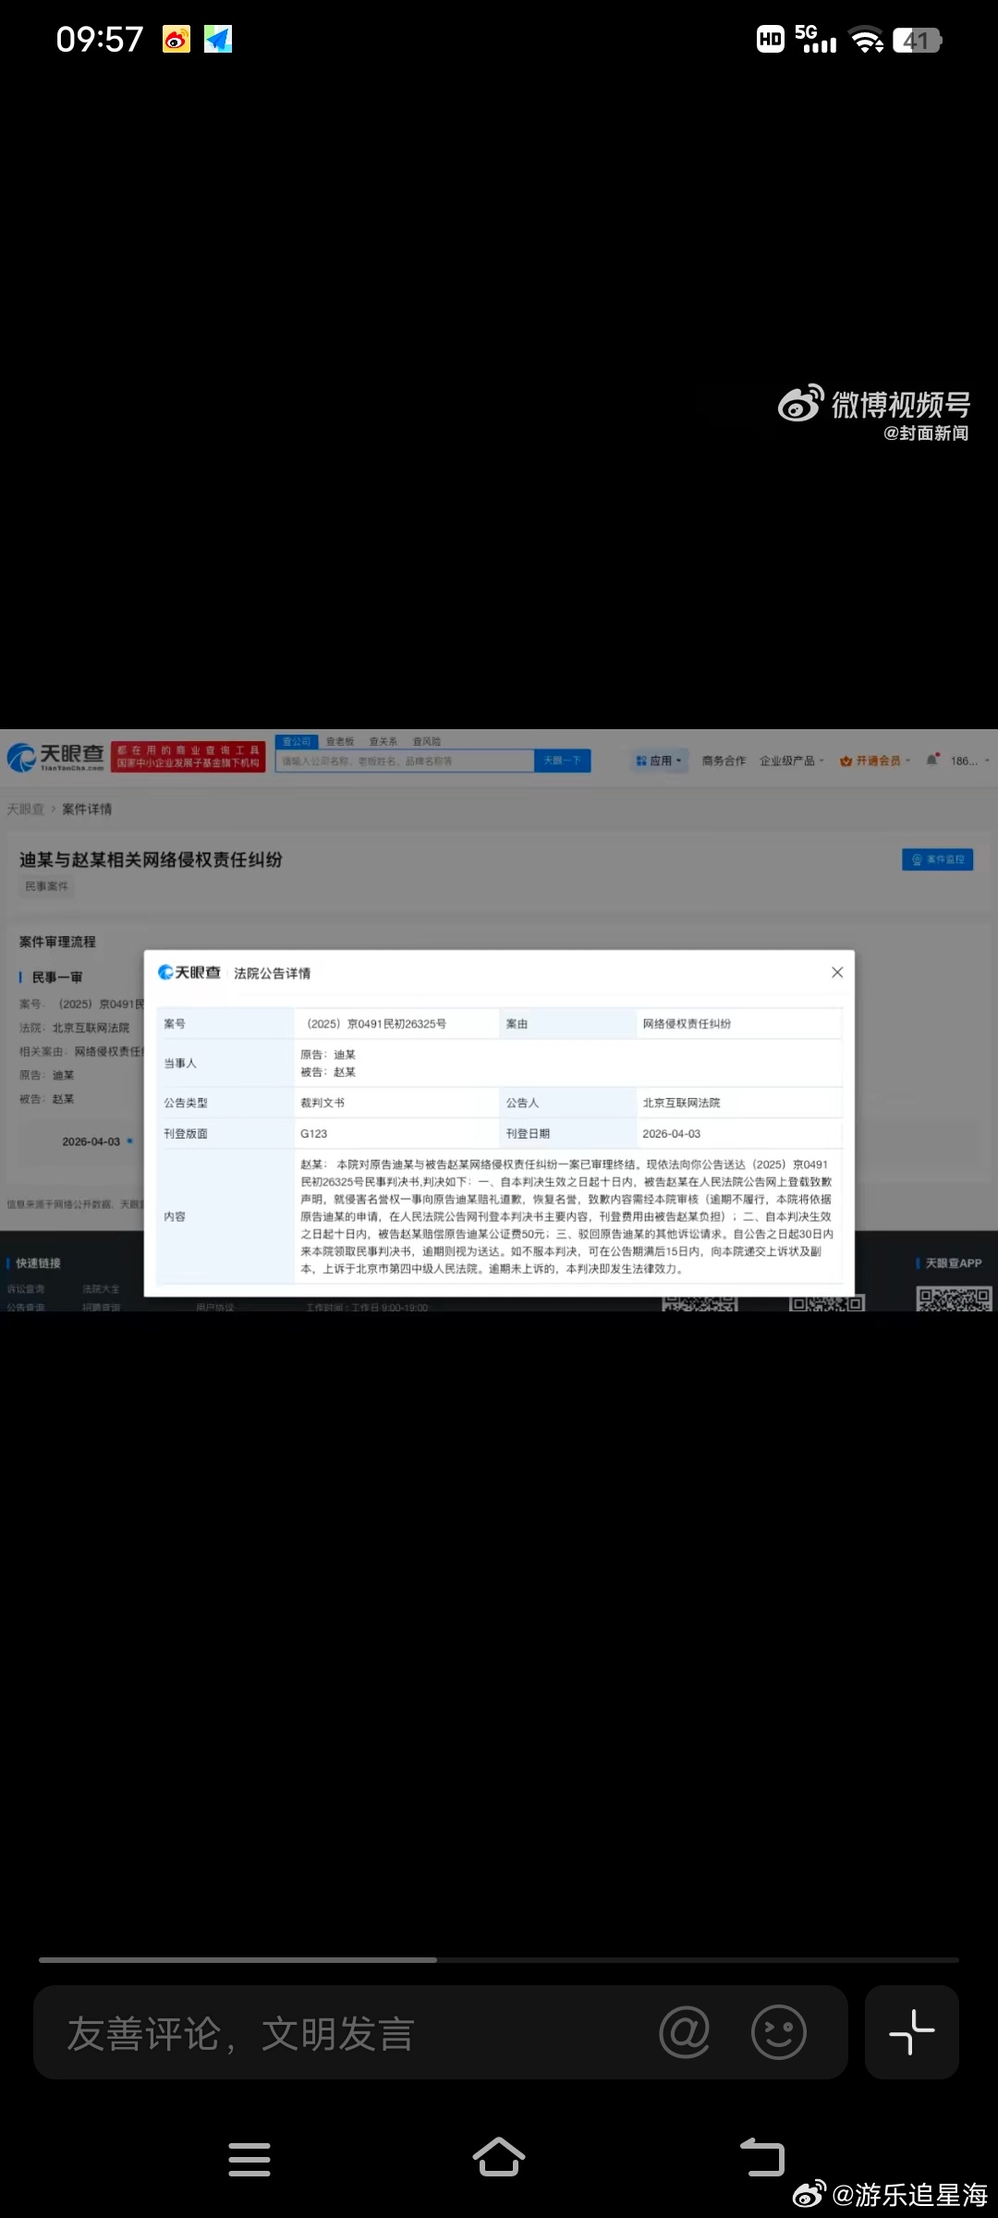Click the 民事一审 stage heading
The image size is (998, 2218).
point(56,977)
